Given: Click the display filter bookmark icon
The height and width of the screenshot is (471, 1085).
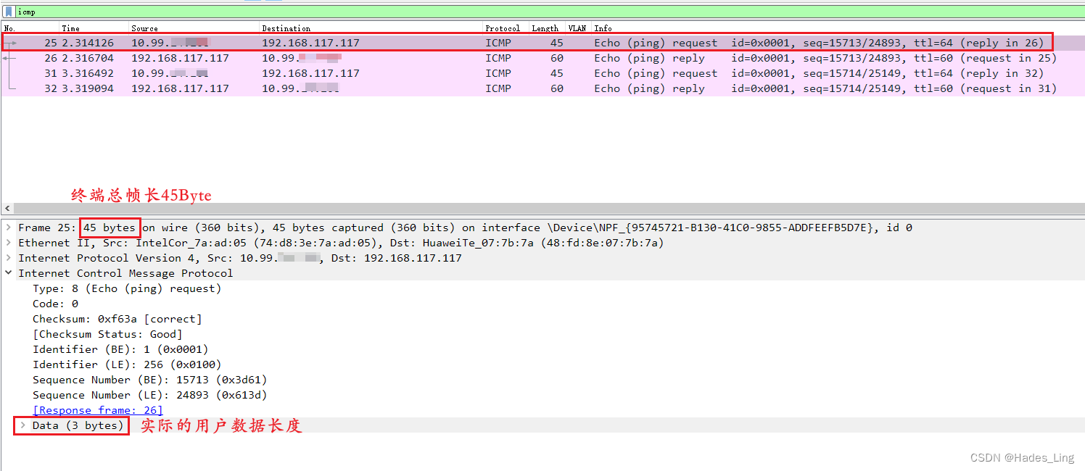Looking at the screenshot, I should coord(9,12).
